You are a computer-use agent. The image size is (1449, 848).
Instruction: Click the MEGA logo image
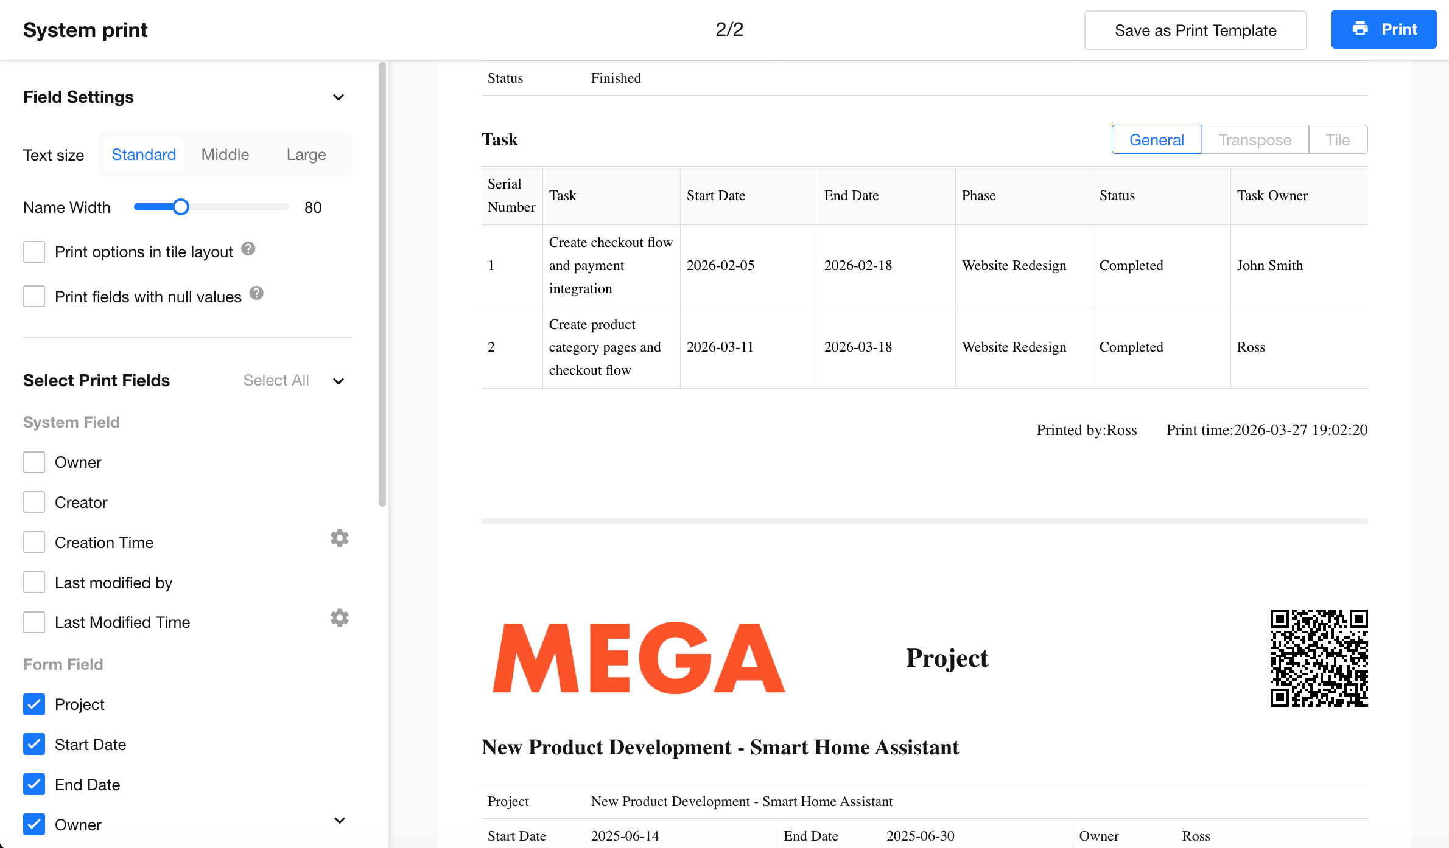point(639,658)
